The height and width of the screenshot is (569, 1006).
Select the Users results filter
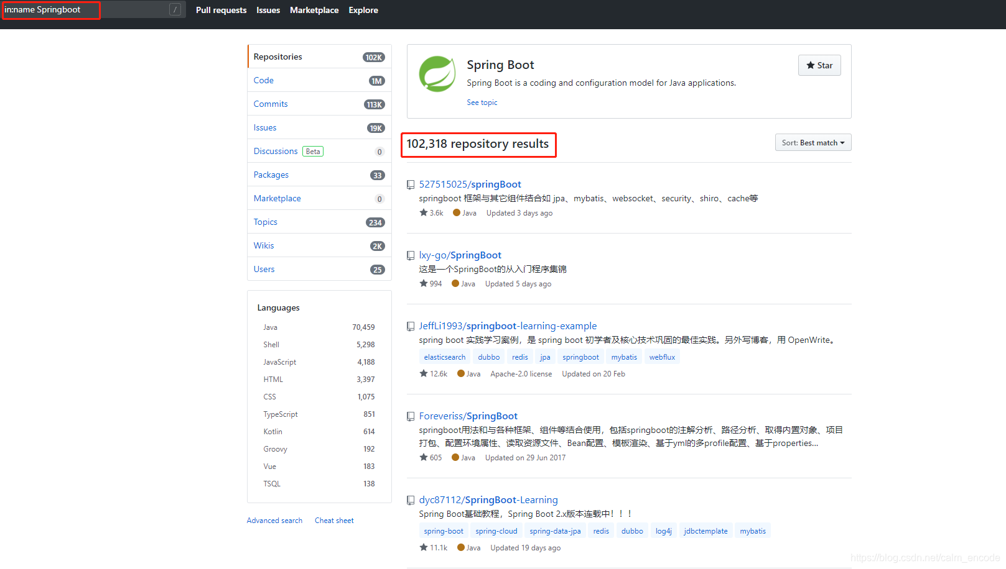319,269
